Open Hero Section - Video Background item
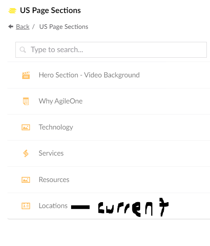 click(x=109, y=75)
